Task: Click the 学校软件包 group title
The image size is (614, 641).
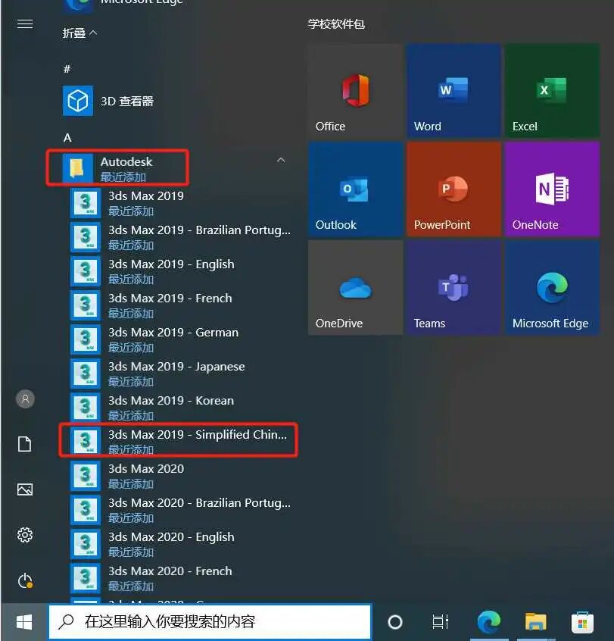Action: (x=336, y=24)
